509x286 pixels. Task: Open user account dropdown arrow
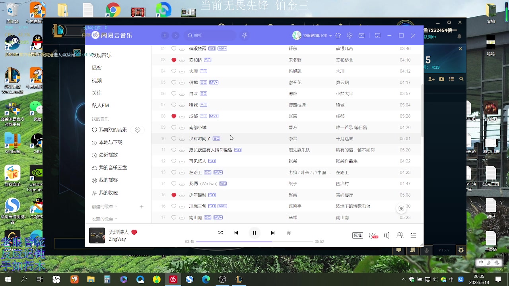pos(330,36)
